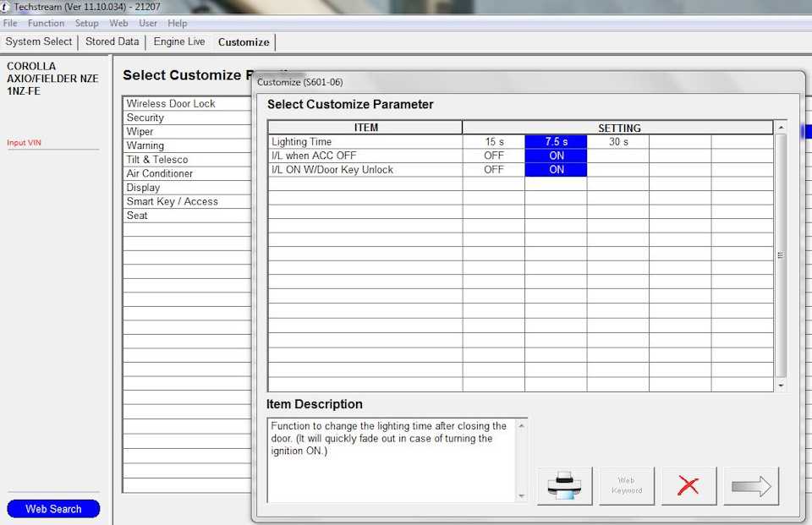Click the next arrow button

pos(751,486)
